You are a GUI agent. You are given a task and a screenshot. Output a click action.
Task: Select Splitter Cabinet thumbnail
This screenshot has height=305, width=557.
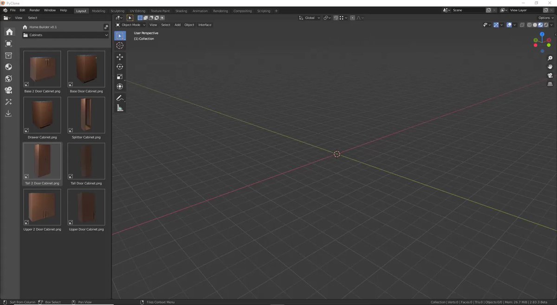point(86,115)
